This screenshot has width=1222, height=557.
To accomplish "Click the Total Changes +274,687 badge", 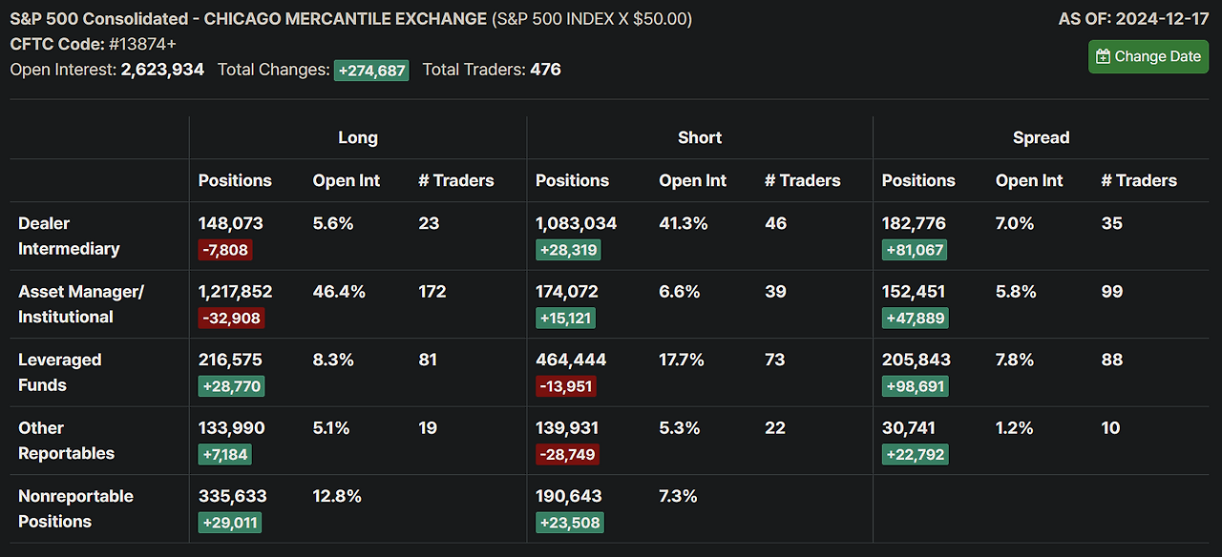I will 371,70.
